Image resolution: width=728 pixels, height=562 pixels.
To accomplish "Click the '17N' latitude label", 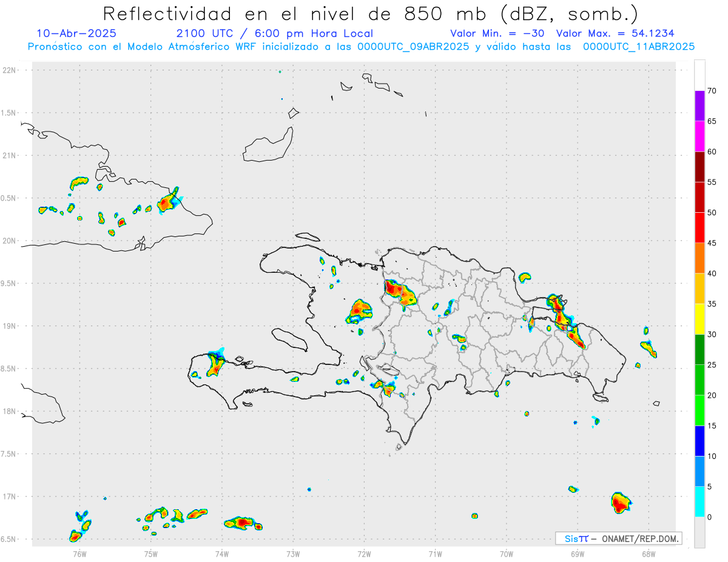I will pos(10,497).
